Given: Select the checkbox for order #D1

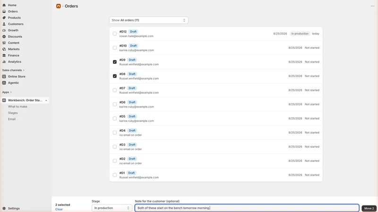Looking at the screenshot, I should 115,175.
